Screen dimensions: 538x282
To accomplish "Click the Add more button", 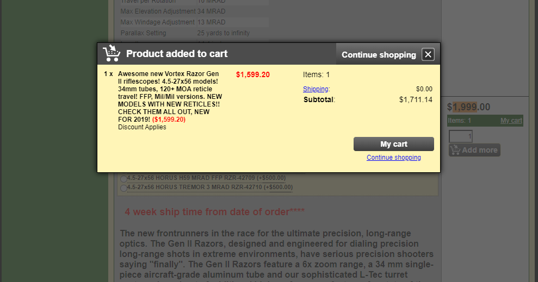I will pos(474,150).
